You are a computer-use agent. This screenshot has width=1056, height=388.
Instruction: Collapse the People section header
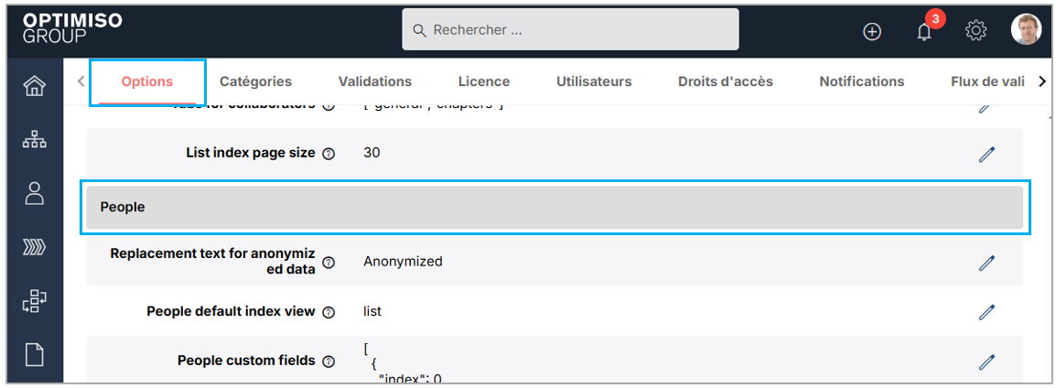pyautogui.click(x=554, y=208)
